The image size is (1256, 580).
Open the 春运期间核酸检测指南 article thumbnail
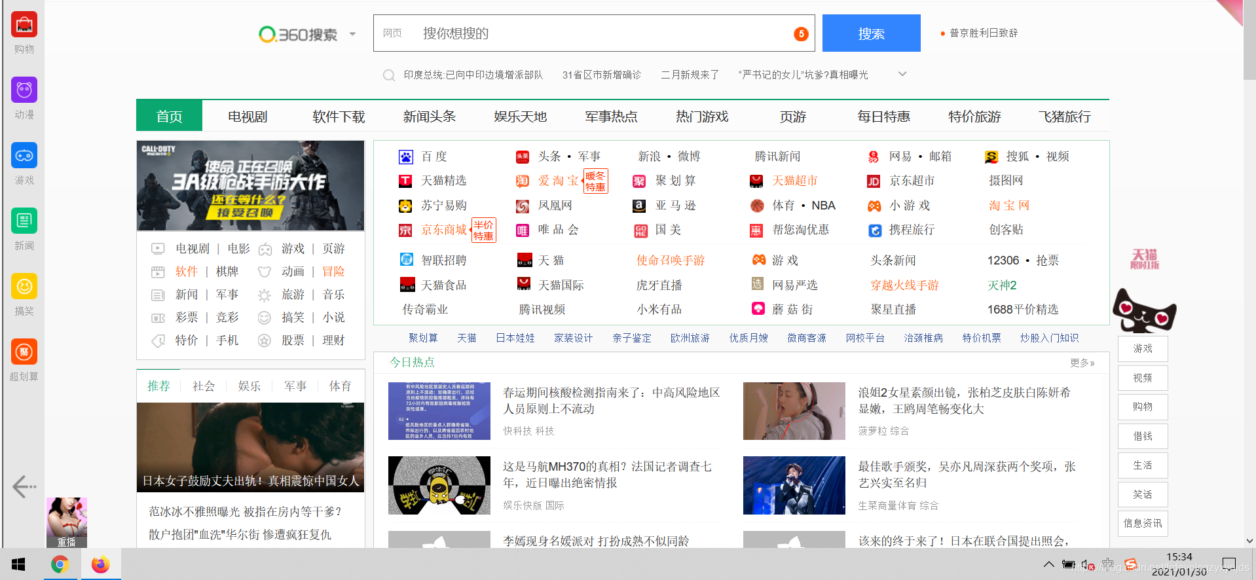(439, 411)
